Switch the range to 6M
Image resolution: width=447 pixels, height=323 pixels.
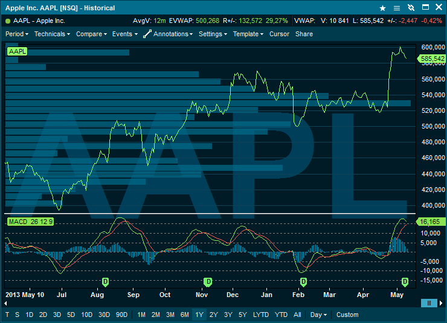185,315
